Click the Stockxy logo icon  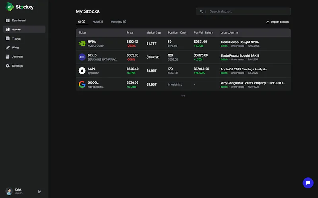click(9, 7)
